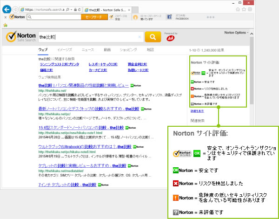The width and height of the screenshot is (279, 219).
Task: Close the Norton toolbar with its x
Action: (5, 17)
